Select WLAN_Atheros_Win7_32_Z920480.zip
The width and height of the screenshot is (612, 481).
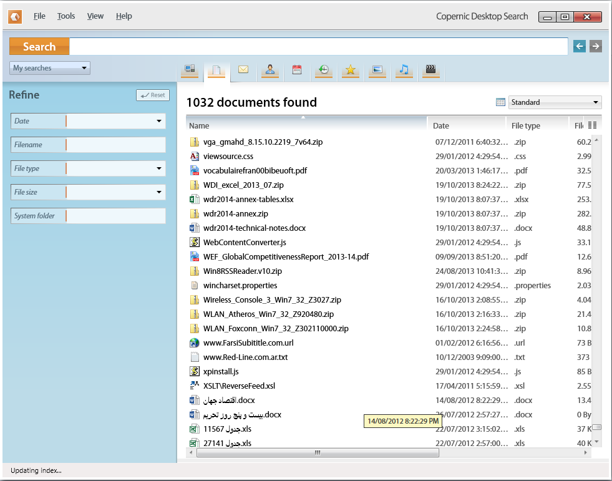tap(268, 314)
